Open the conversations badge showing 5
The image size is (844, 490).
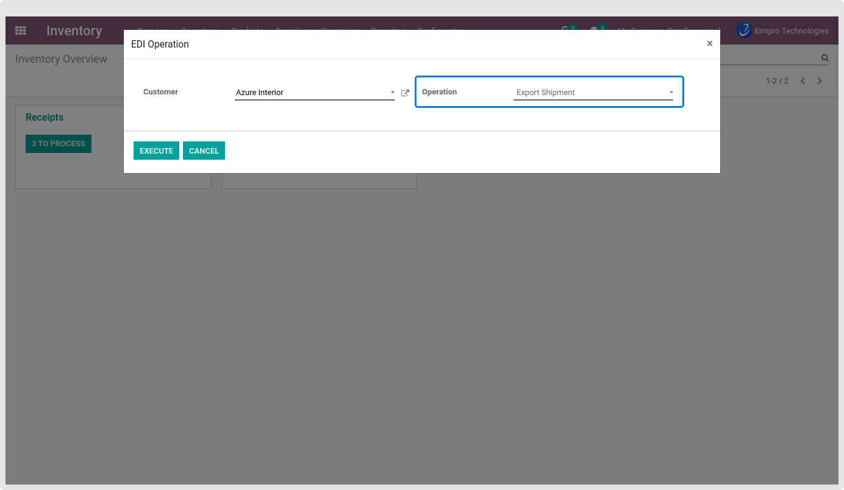[598, 30]
